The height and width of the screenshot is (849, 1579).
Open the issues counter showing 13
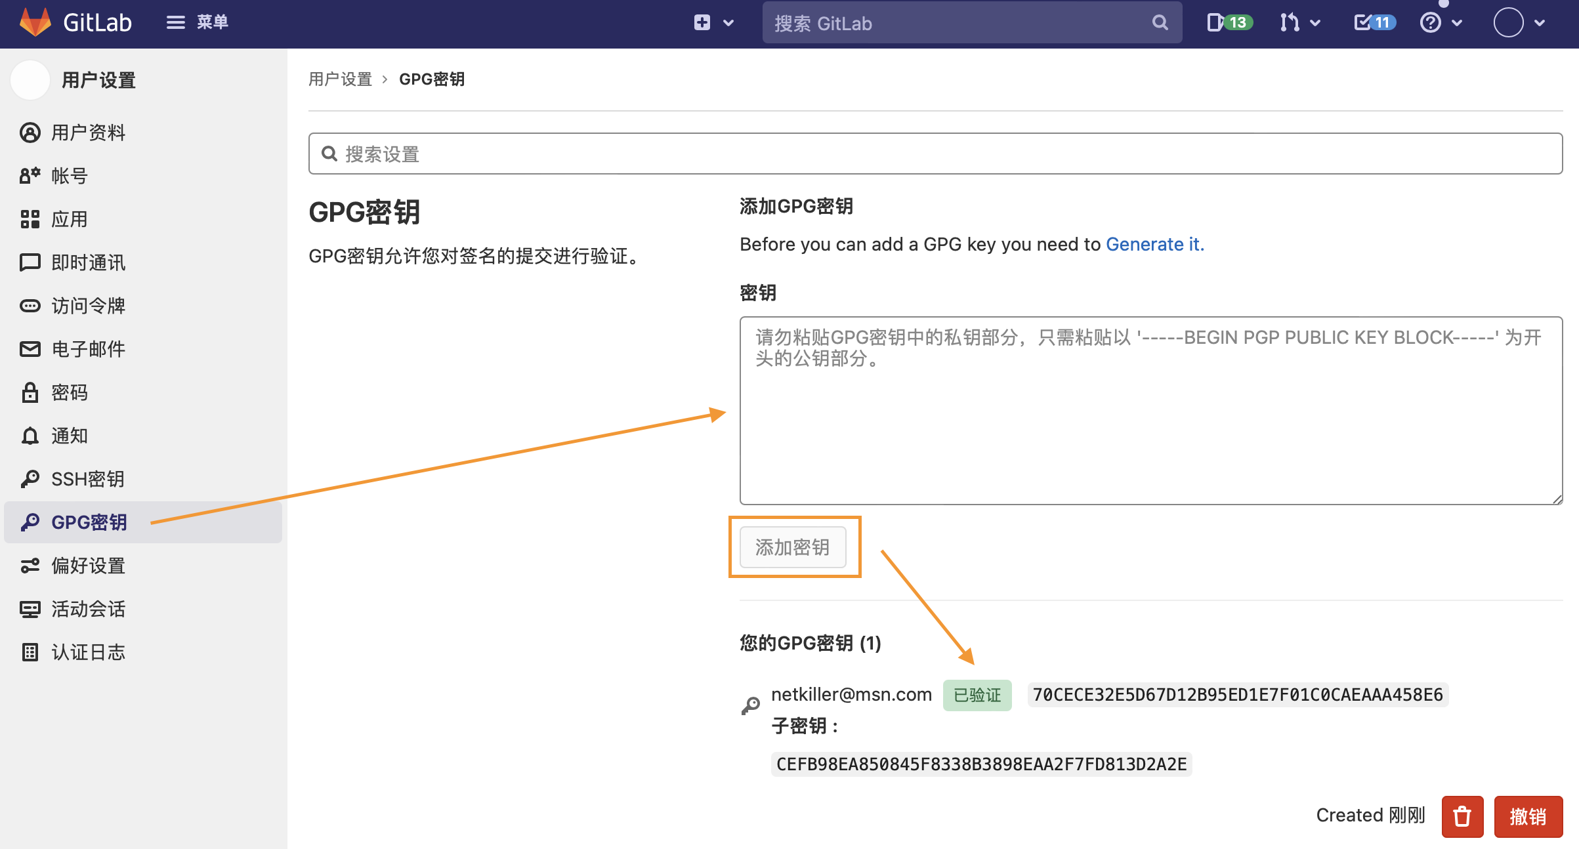1229,23
